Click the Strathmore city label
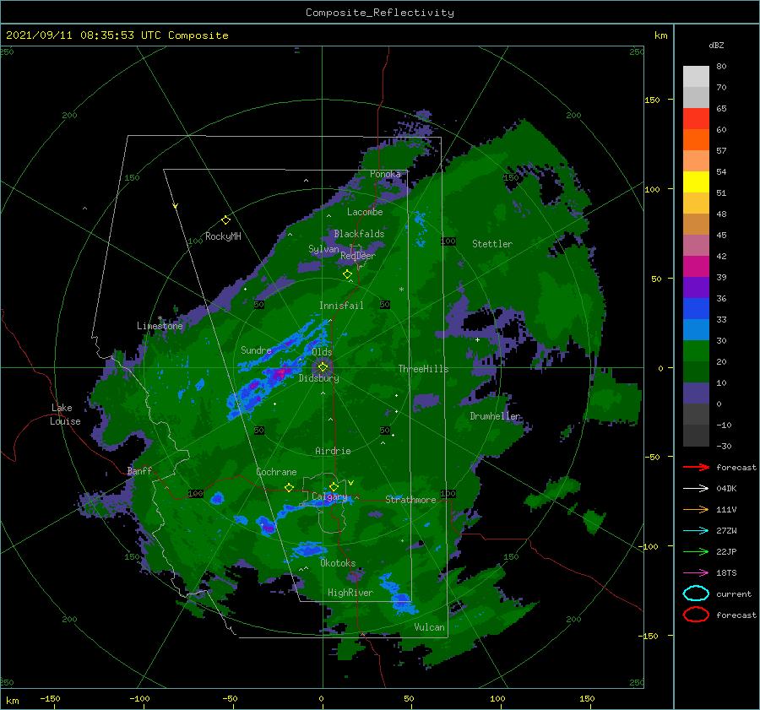 pos(410,500)
